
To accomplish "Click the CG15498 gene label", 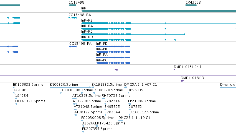I will (x=76, y=2).
